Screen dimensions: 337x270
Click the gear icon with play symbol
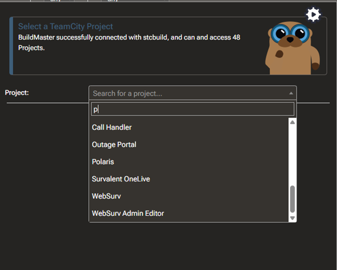313,15
